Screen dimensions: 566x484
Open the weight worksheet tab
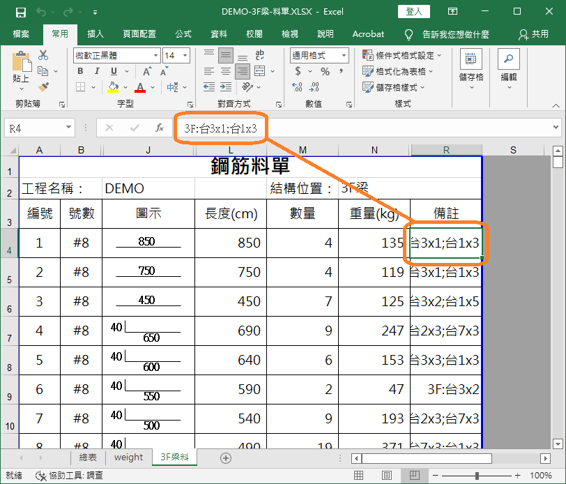pyautogui.click(x=128, y=457)
